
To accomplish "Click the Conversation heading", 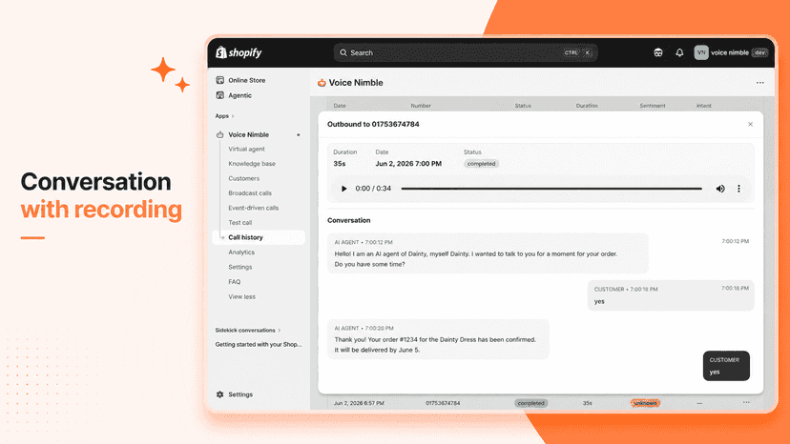I will click(348, 220).
